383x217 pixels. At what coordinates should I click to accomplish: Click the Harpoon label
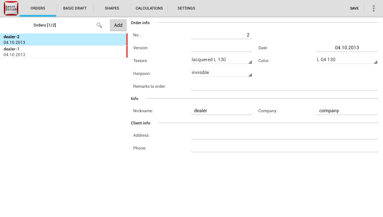point(142,73)
